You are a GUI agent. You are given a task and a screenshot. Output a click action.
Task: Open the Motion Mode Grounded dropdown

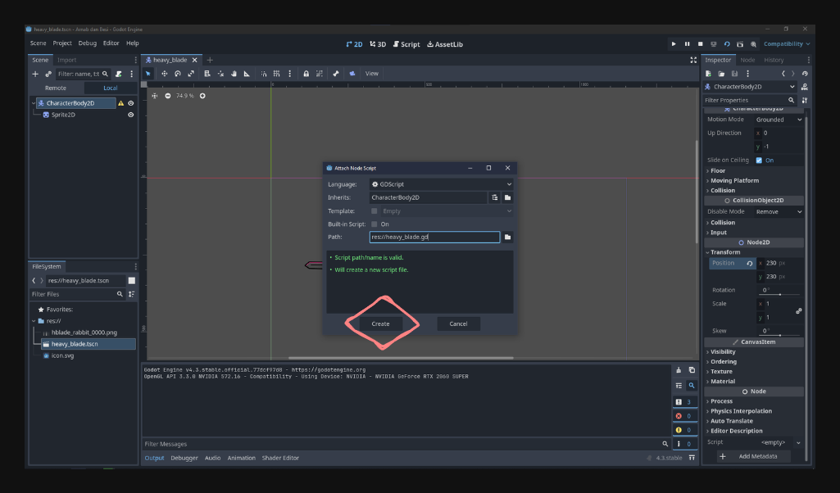[779, 120]
